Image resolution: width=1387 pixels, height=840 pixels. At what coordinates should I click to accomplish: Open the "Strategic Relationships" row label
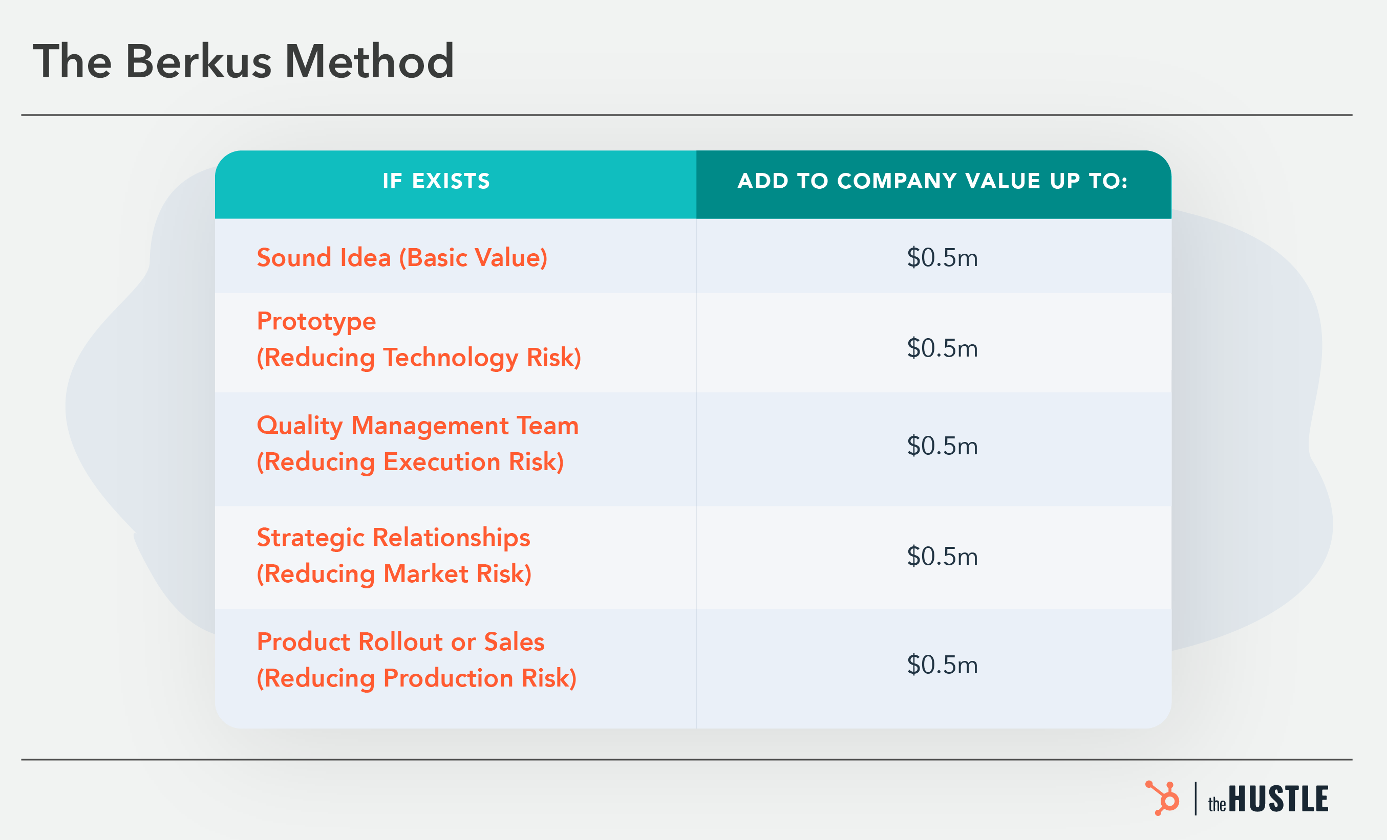(394, 537)
